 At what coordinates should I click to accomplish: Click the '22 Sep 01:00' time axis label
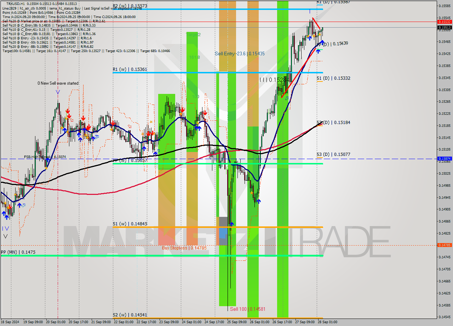coord(124,322)
